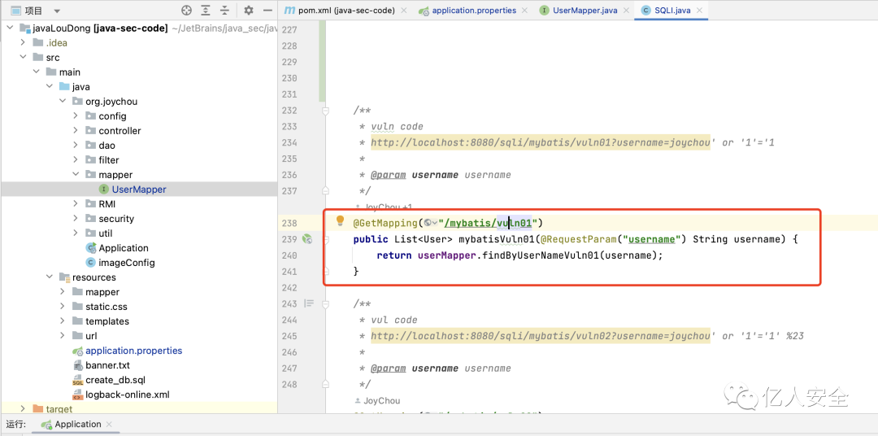Click the locate-in-project target icon
The width and height of the screenshot is (878, 436).
click(187, 10)
